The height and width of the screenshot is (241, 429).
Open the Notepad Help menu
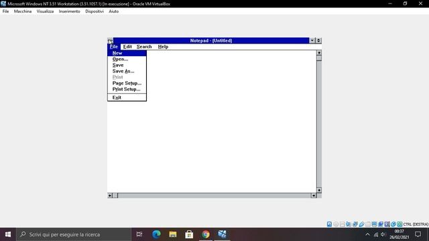[163, 47]
